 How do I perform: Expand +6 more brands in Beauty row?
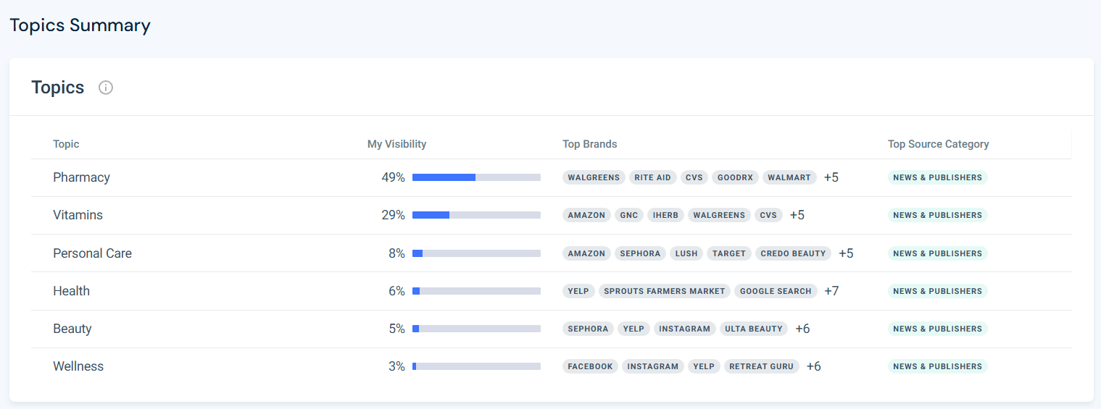[x=802, y=329]
